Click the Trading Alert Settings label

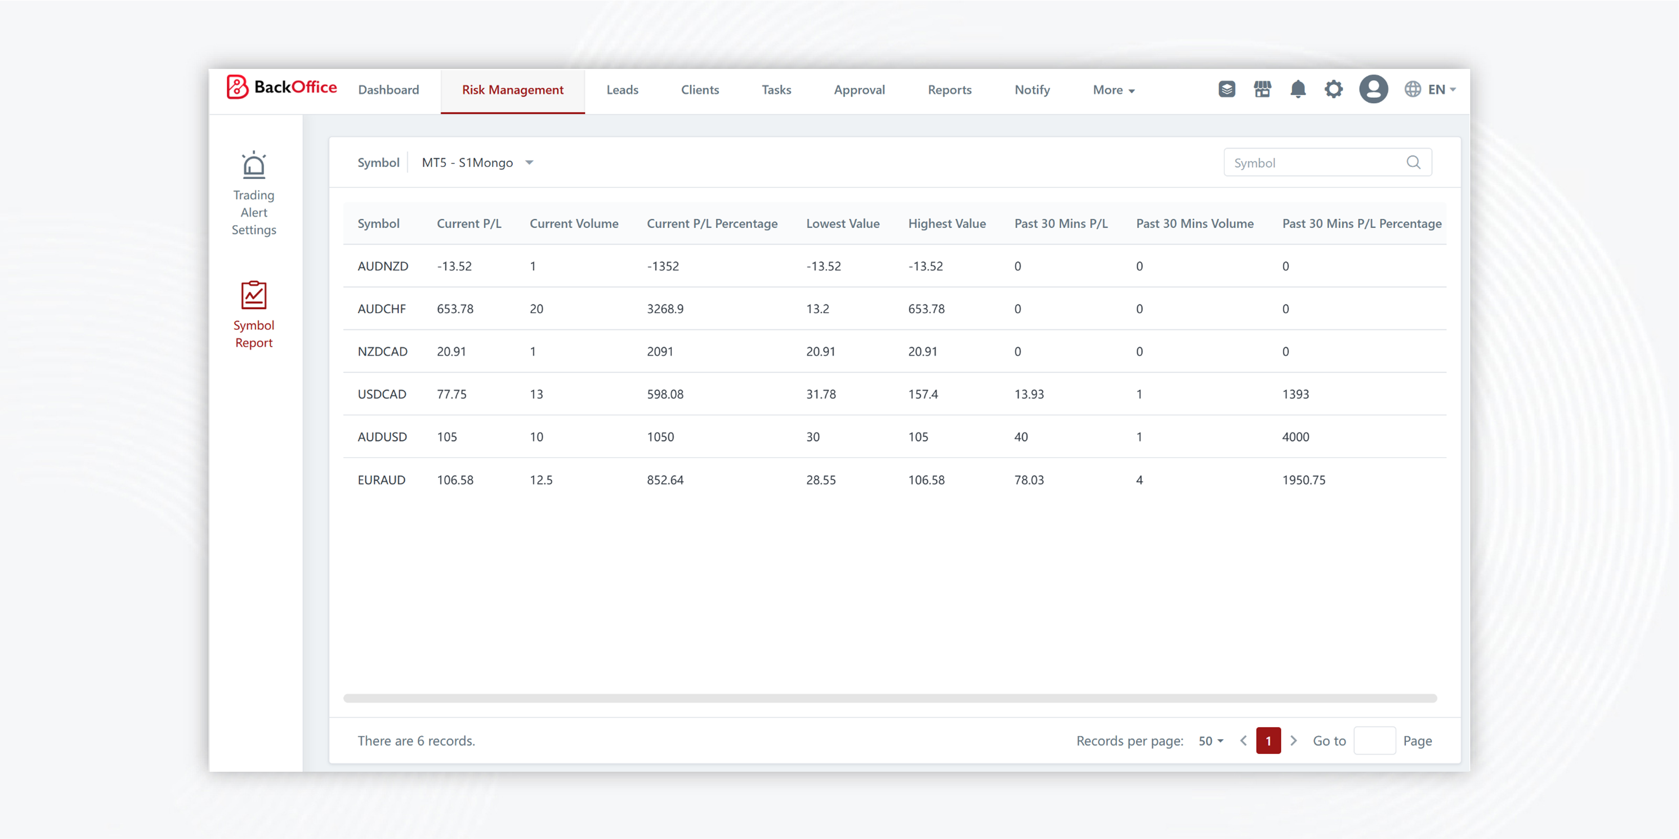click(x=254, y=212)
